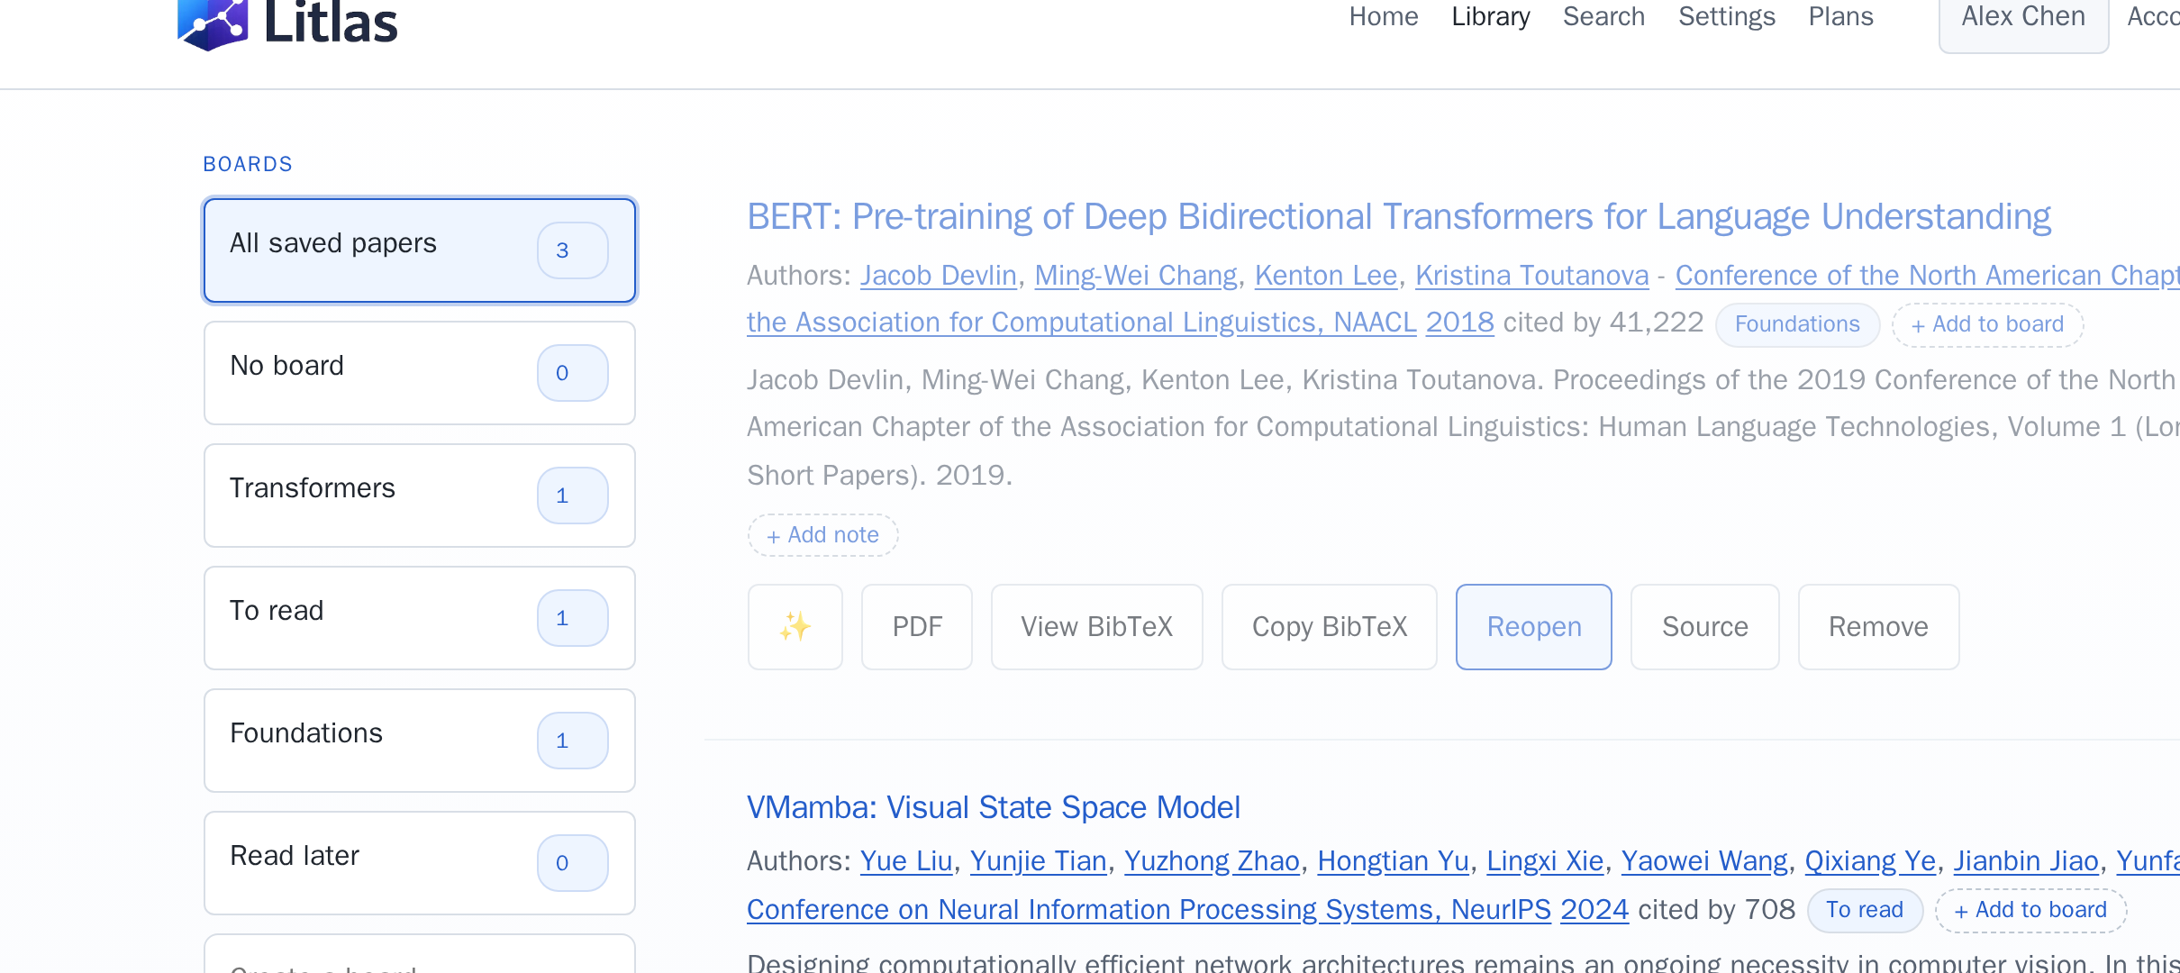Screen dimensions: 2180x973
Task: Open the Foundations board in sidebar
Action: (420, 741)
